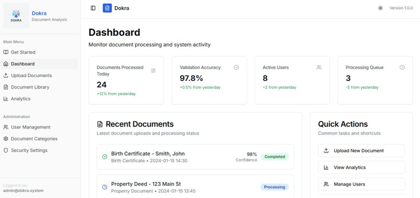The width and height of the screenshot is (420, 198).
Task: Click the clock icon on Processing Queue card
Action: point(402,67)
